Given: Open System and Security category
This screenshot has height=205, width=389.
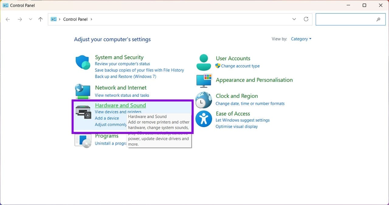Looking at the screenshot, I should [x=119, y=57].
